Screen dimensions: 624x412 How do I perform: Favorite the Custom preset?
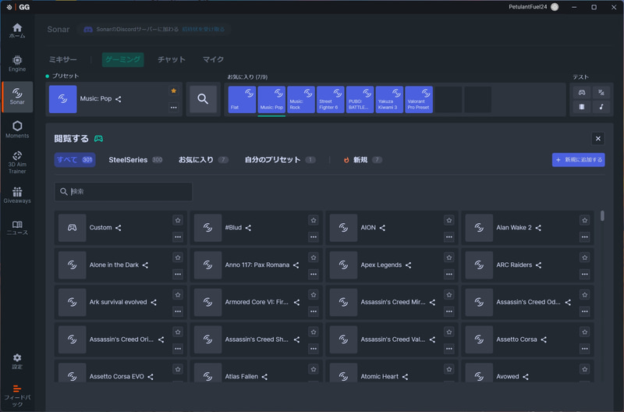point(178,220)
